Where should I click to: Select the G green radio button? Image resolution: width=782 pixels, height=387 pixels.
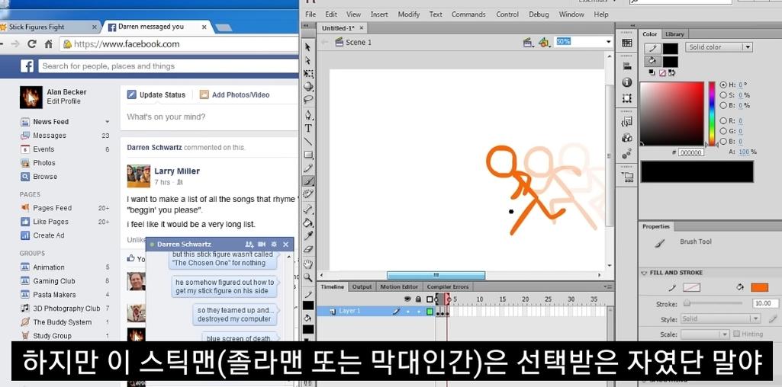pyautogui.click(x=723, y=131)
